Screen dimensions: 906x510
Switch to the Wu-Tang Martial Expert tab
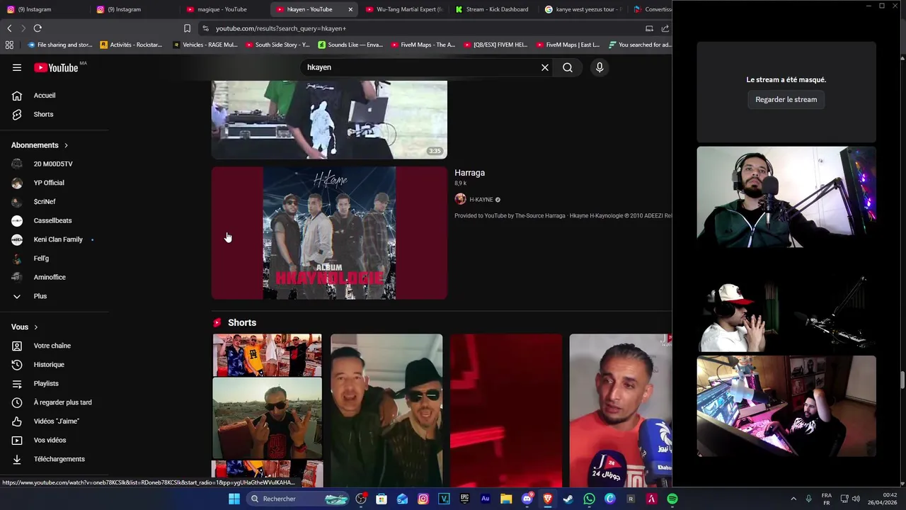pyautogui.click(x=403, y=9)
